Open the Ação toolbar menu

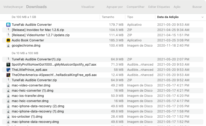point(177,7)
